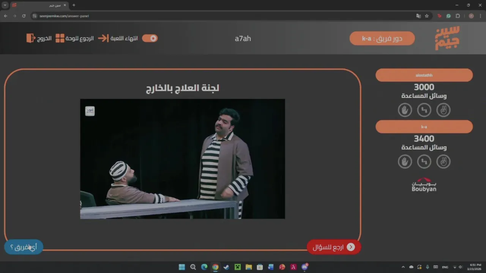This screenshot has height=273, width=486.
Task: Open the Windows Start menu
Action: pos(182,267)
